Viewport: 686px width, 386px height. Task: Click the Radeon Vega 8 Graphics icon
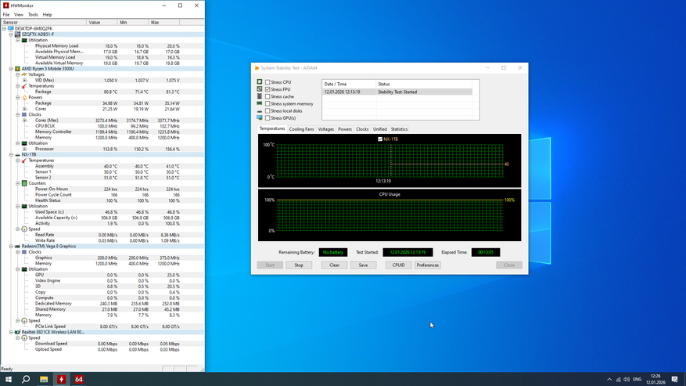click(18, 246)
